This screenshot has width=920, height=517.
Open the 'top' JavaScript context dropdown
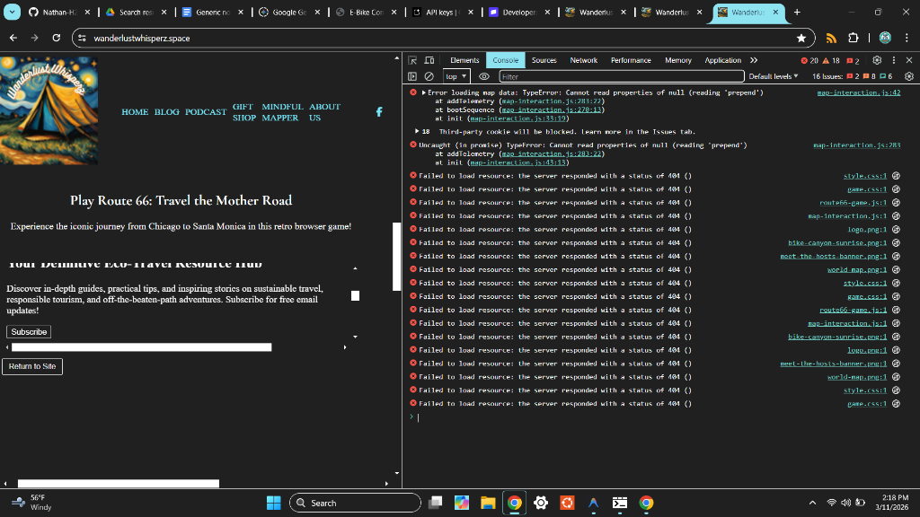[456, 76]
